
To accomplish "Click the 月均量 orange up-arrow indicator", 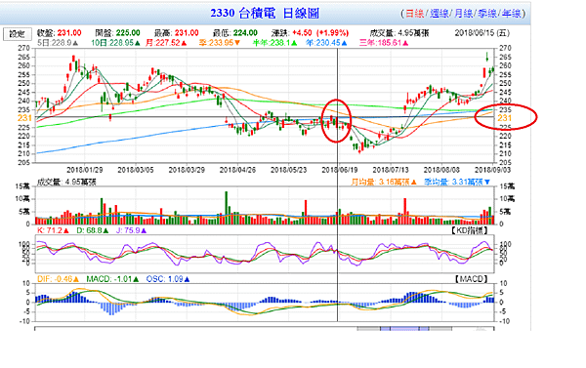I will (413, 182).
